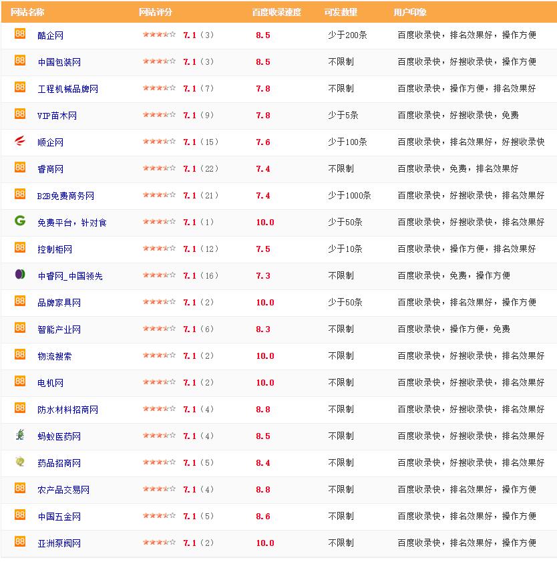Click the star rating for 物流搜索

[159, 356]
